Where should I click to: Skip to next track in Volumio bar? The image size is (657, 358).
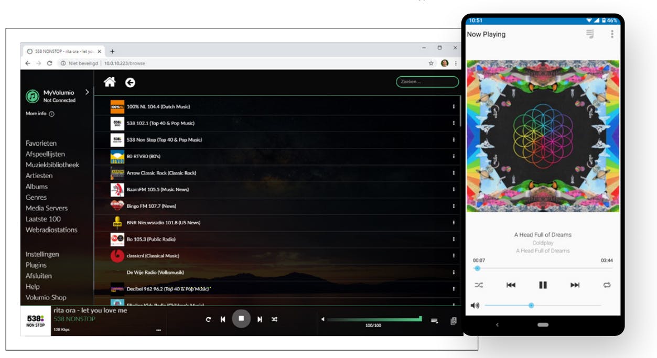260,319
